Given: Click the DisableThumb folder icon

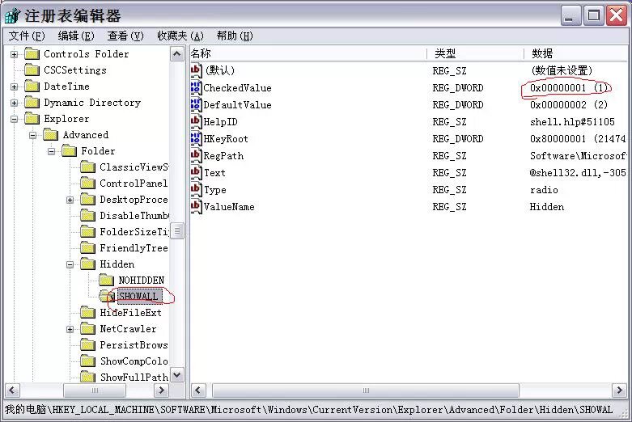Looking at the screenshot, I should point(88,215).
